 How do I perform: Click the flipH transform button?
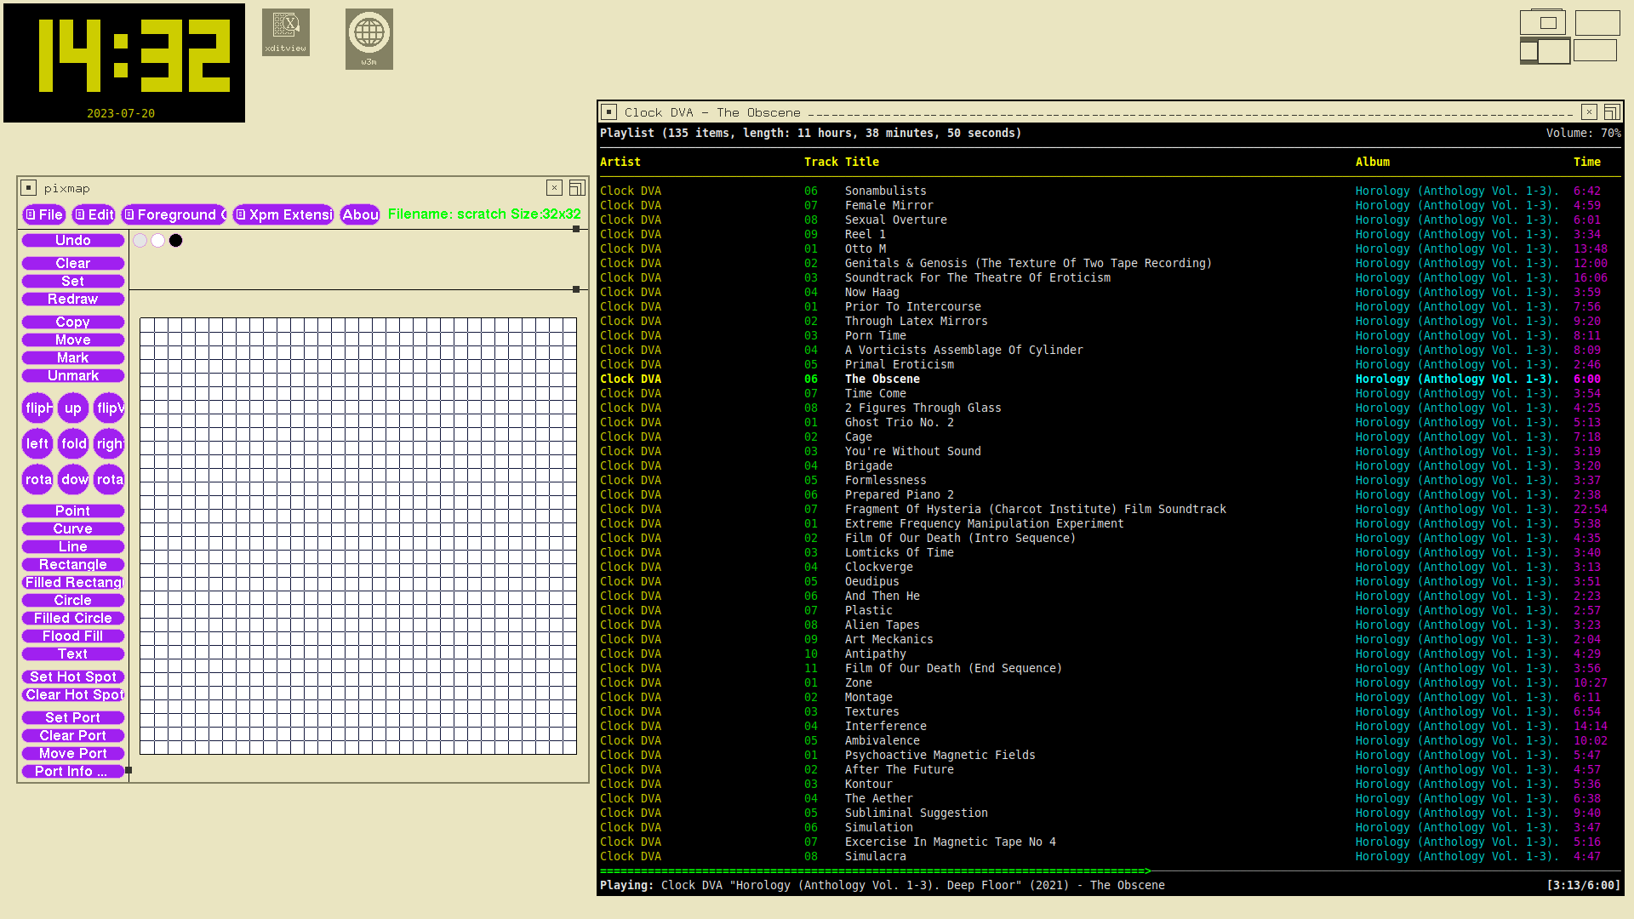click(37, 408)
